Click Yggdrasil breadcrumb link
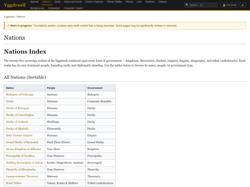250x187 pixels. point(9,17)
